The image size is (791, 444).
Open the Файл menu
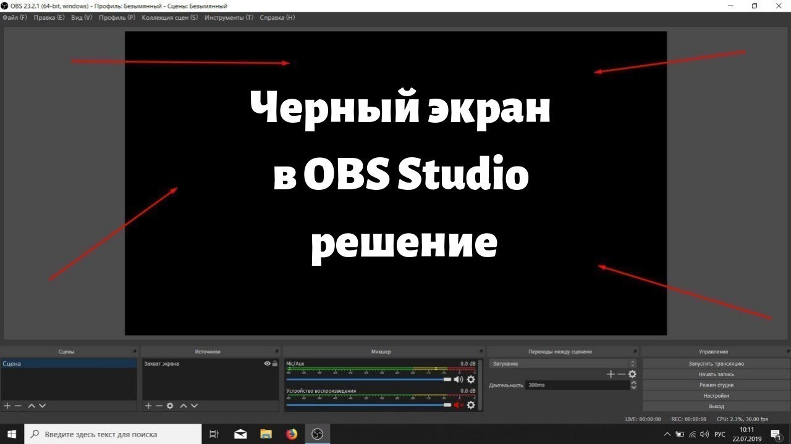click(15, 17)
